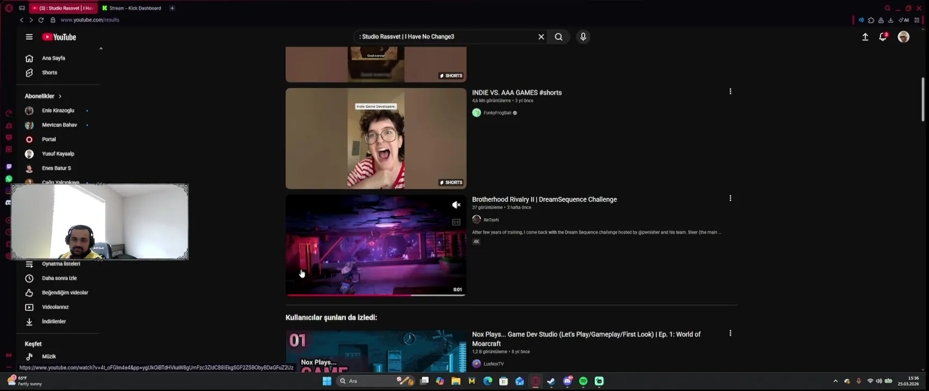
Task: Open a new browser tab
Action: click(172, 8)
